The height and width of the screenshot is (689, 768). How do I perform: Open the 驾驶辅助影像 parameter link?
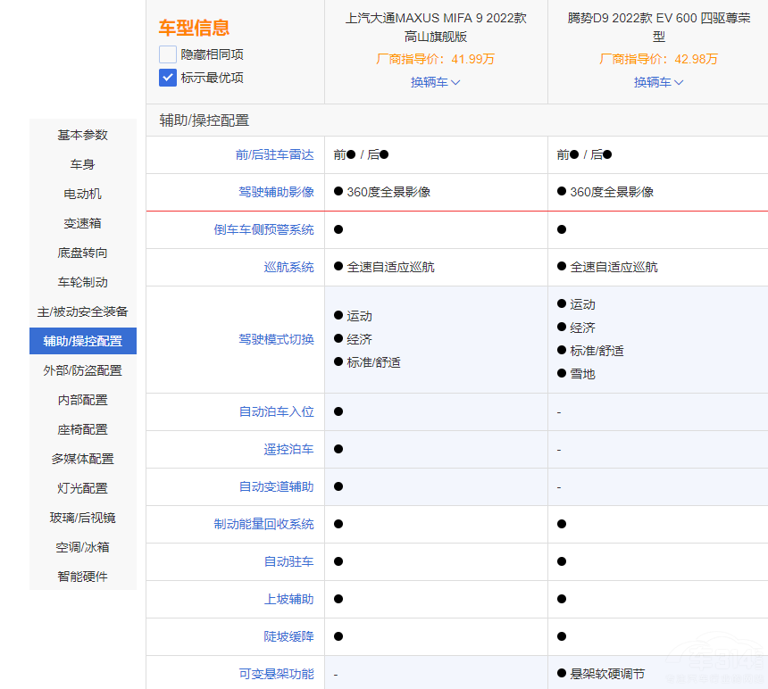pyautogui.click(x=276, y=192)
